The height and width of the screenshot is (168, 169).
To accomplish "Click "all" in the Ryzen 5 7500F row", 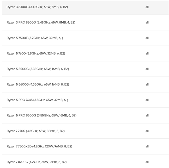I will tap(147, 38).
